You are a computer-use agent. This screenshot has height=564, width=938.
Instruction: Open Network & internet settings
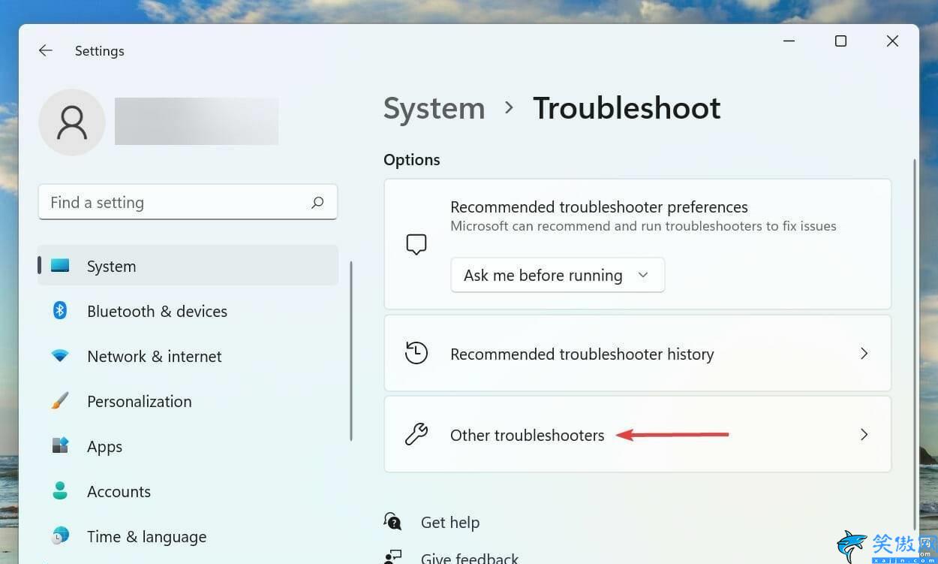(x=188, y=356)
